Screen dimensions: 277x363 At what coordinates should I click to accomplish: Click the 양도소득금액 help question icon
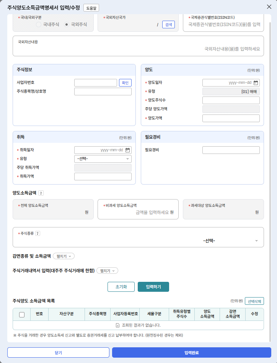[x=41, y=193]
